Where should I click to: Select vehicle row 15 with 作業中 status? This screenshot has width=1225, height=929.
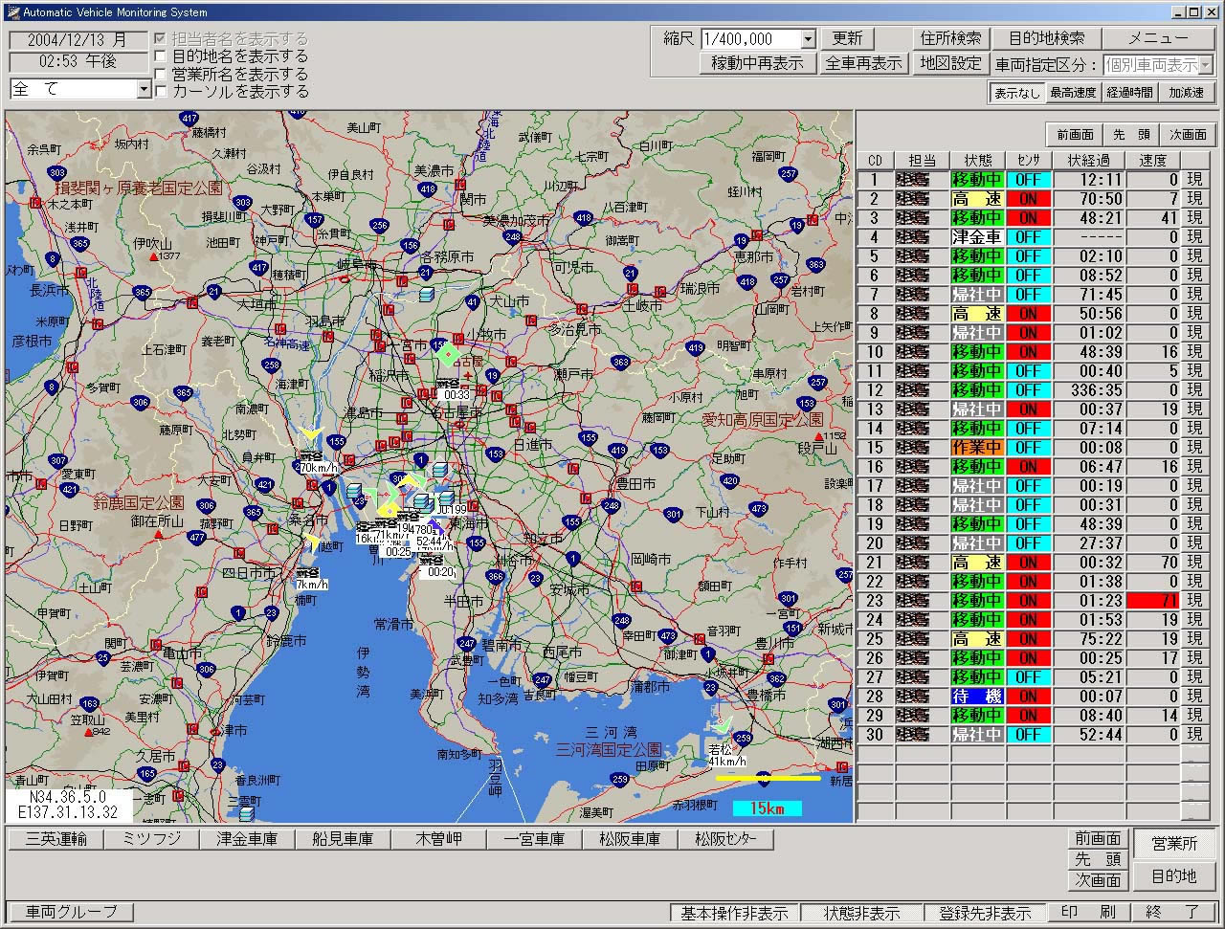(976, 448)
